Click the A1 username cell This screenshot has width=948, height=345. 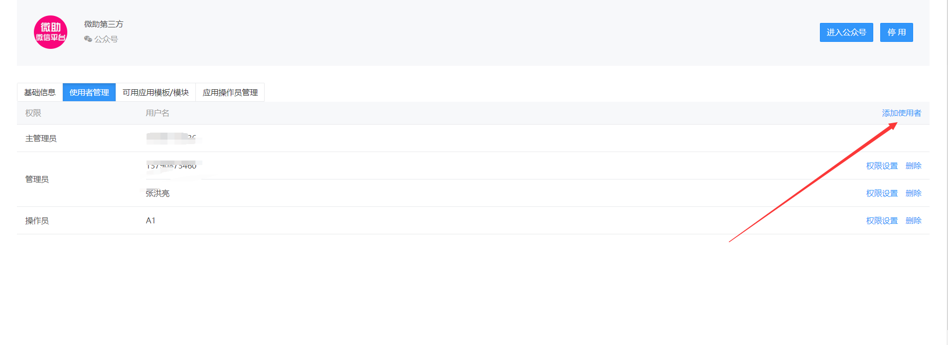151,220
